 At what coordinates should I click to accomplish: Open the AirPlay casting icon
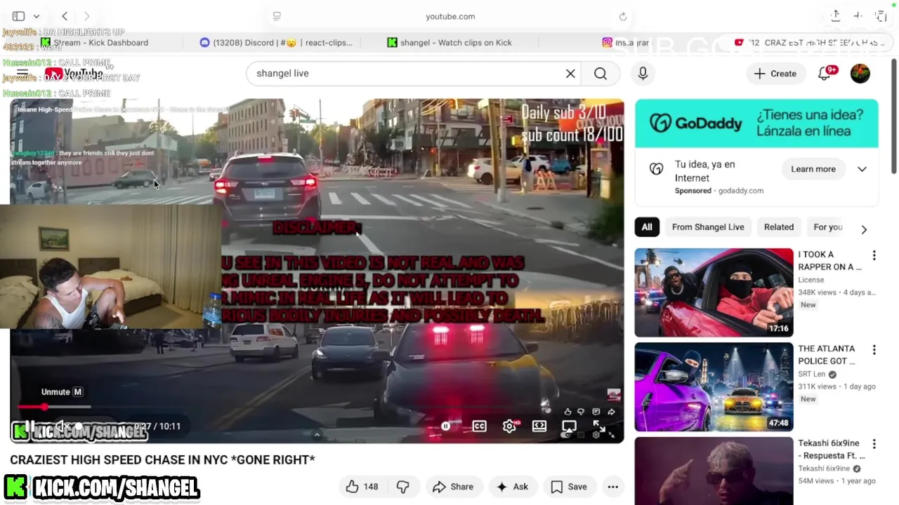pos(570,426)
